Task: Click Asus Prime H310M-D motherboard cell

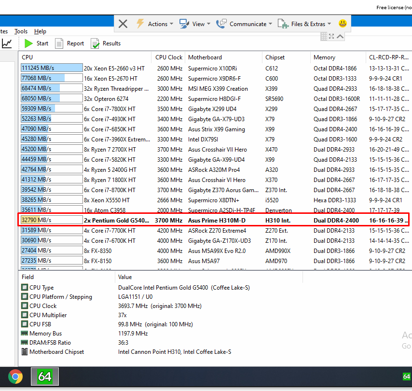Action: [217, 220]
